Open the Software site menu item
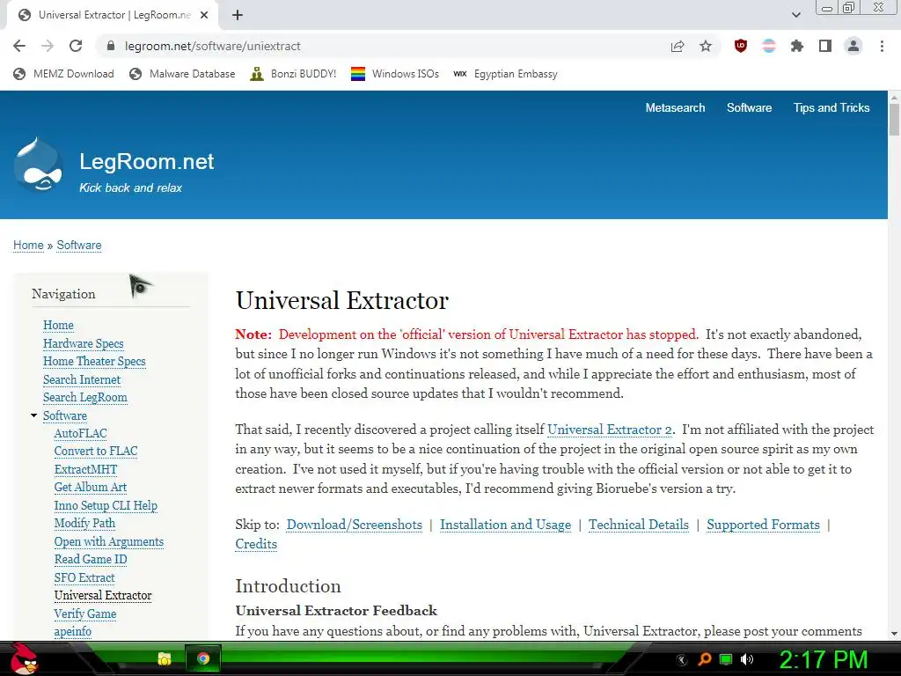The width and height of the screenshot is (901, 676). (749, 107)
